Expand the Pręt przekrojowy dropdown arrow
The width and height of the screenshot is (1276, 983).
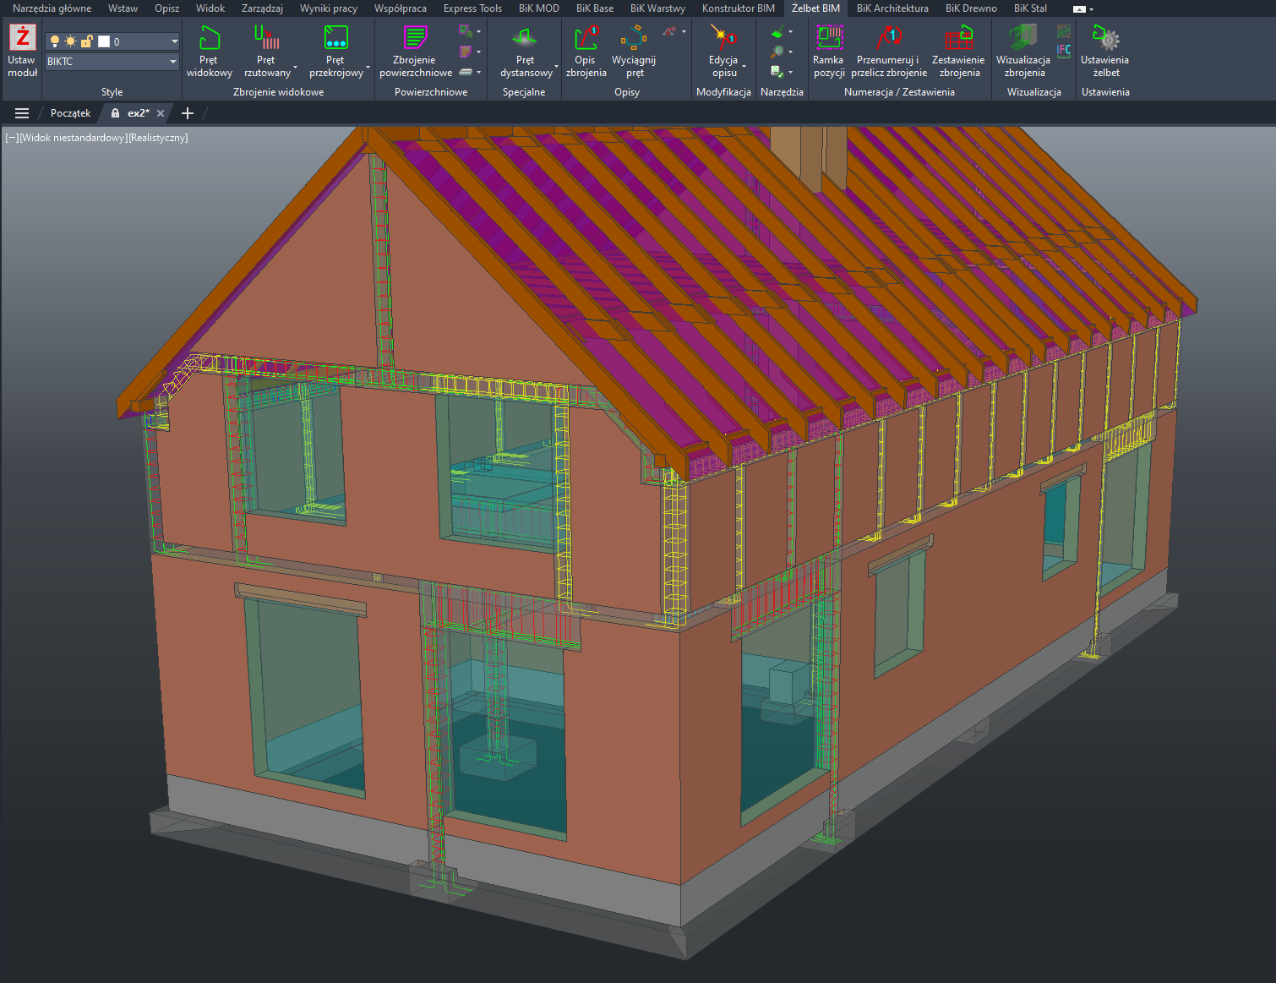[368, 67]
